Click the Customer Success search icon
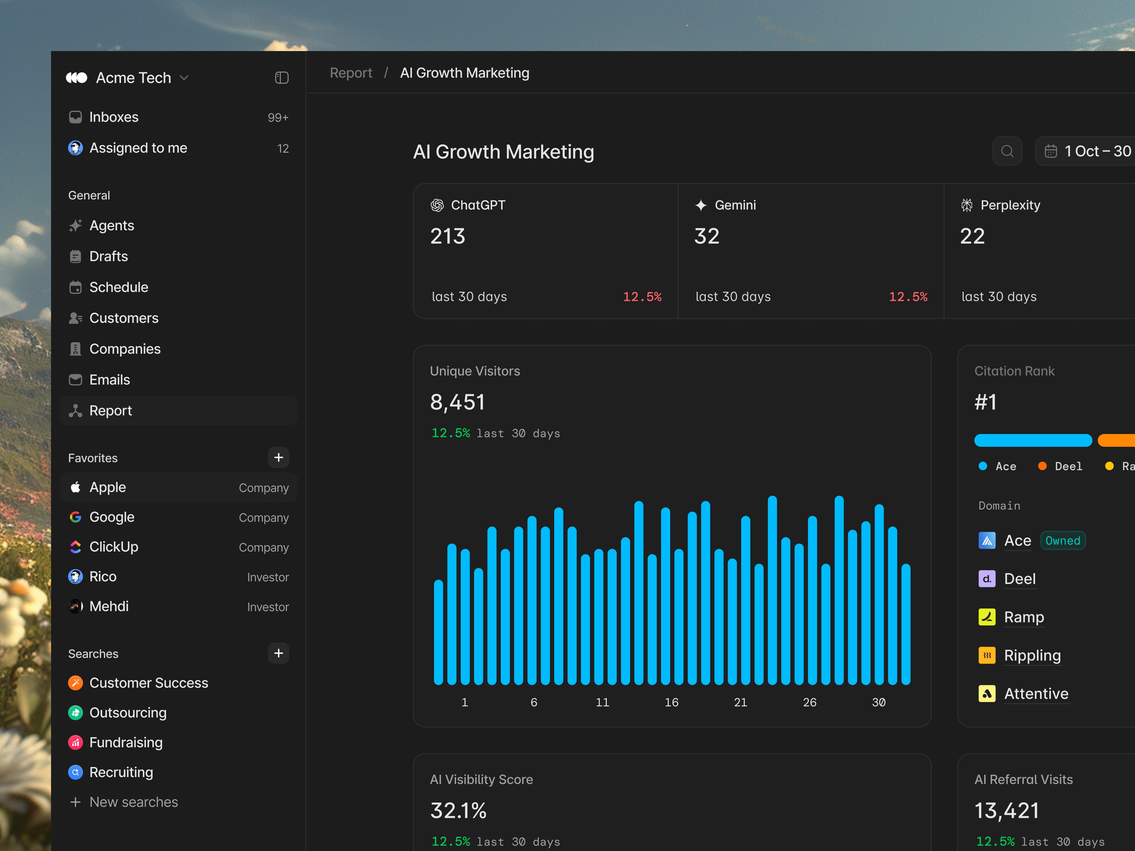The image size is (1135, 851). 76,683
